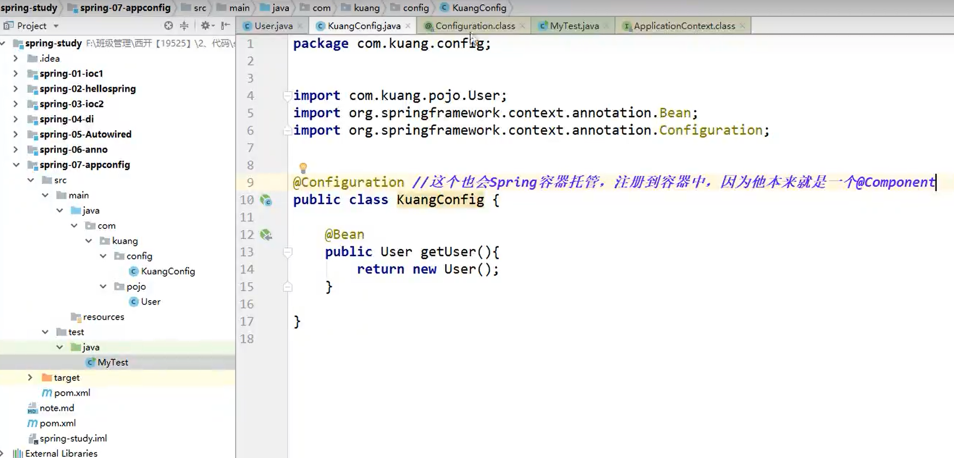The width and height of the screenshot is (954, 458).
Task: Toggle the code fold marker on line 4
Action: pos(287,96)
